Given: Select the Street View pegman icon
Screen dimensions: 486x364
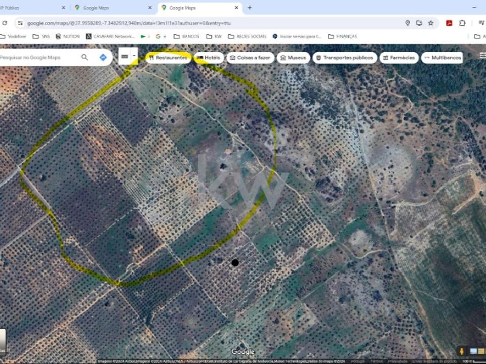Looking at the screenshot, I should click(462, 351).
